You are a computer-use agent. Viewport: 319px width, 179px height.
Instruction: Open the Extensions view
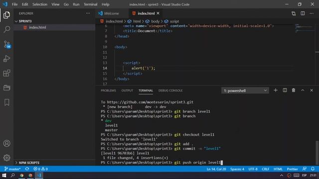pos(6,73)
